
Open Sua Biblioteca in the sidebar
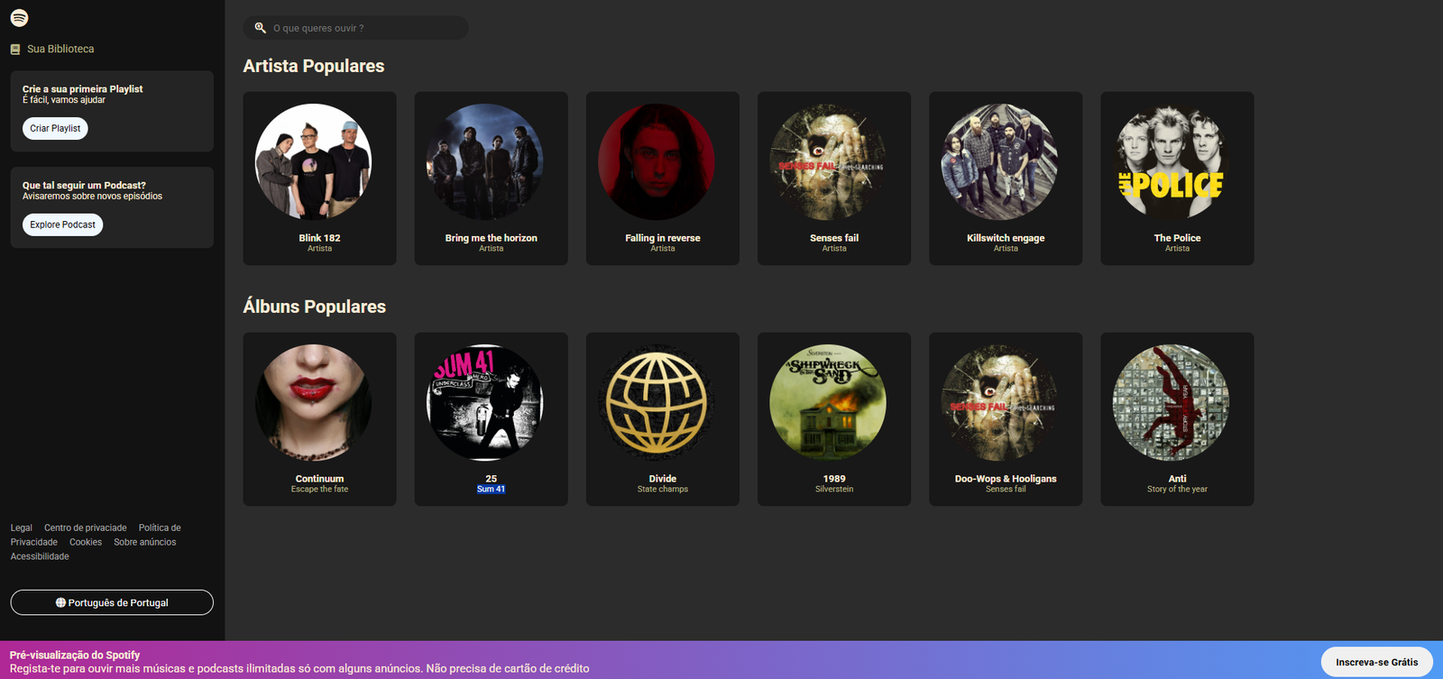coord(60,49)
